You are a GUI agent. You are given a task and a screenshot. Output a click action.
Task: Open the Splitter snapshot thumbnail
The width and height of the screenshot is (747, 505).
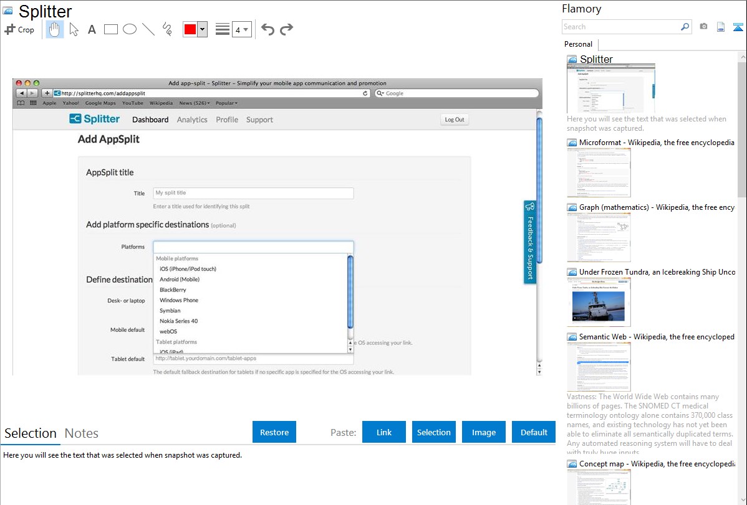(610, 88)
